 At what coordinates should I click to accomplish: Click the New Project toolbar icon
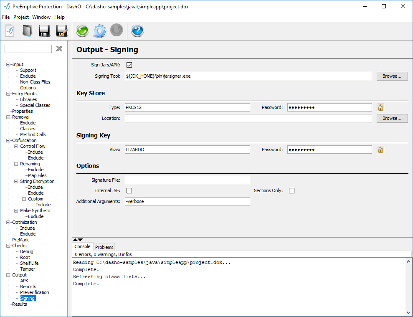click(x=10, y=31)
